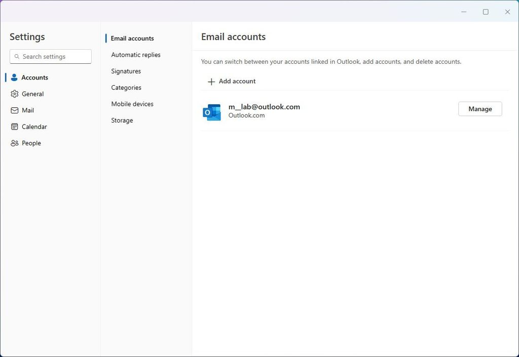The image size is (519, 357).
Task: Switch to the Automatic replies section
Action: tap(136, 54)
